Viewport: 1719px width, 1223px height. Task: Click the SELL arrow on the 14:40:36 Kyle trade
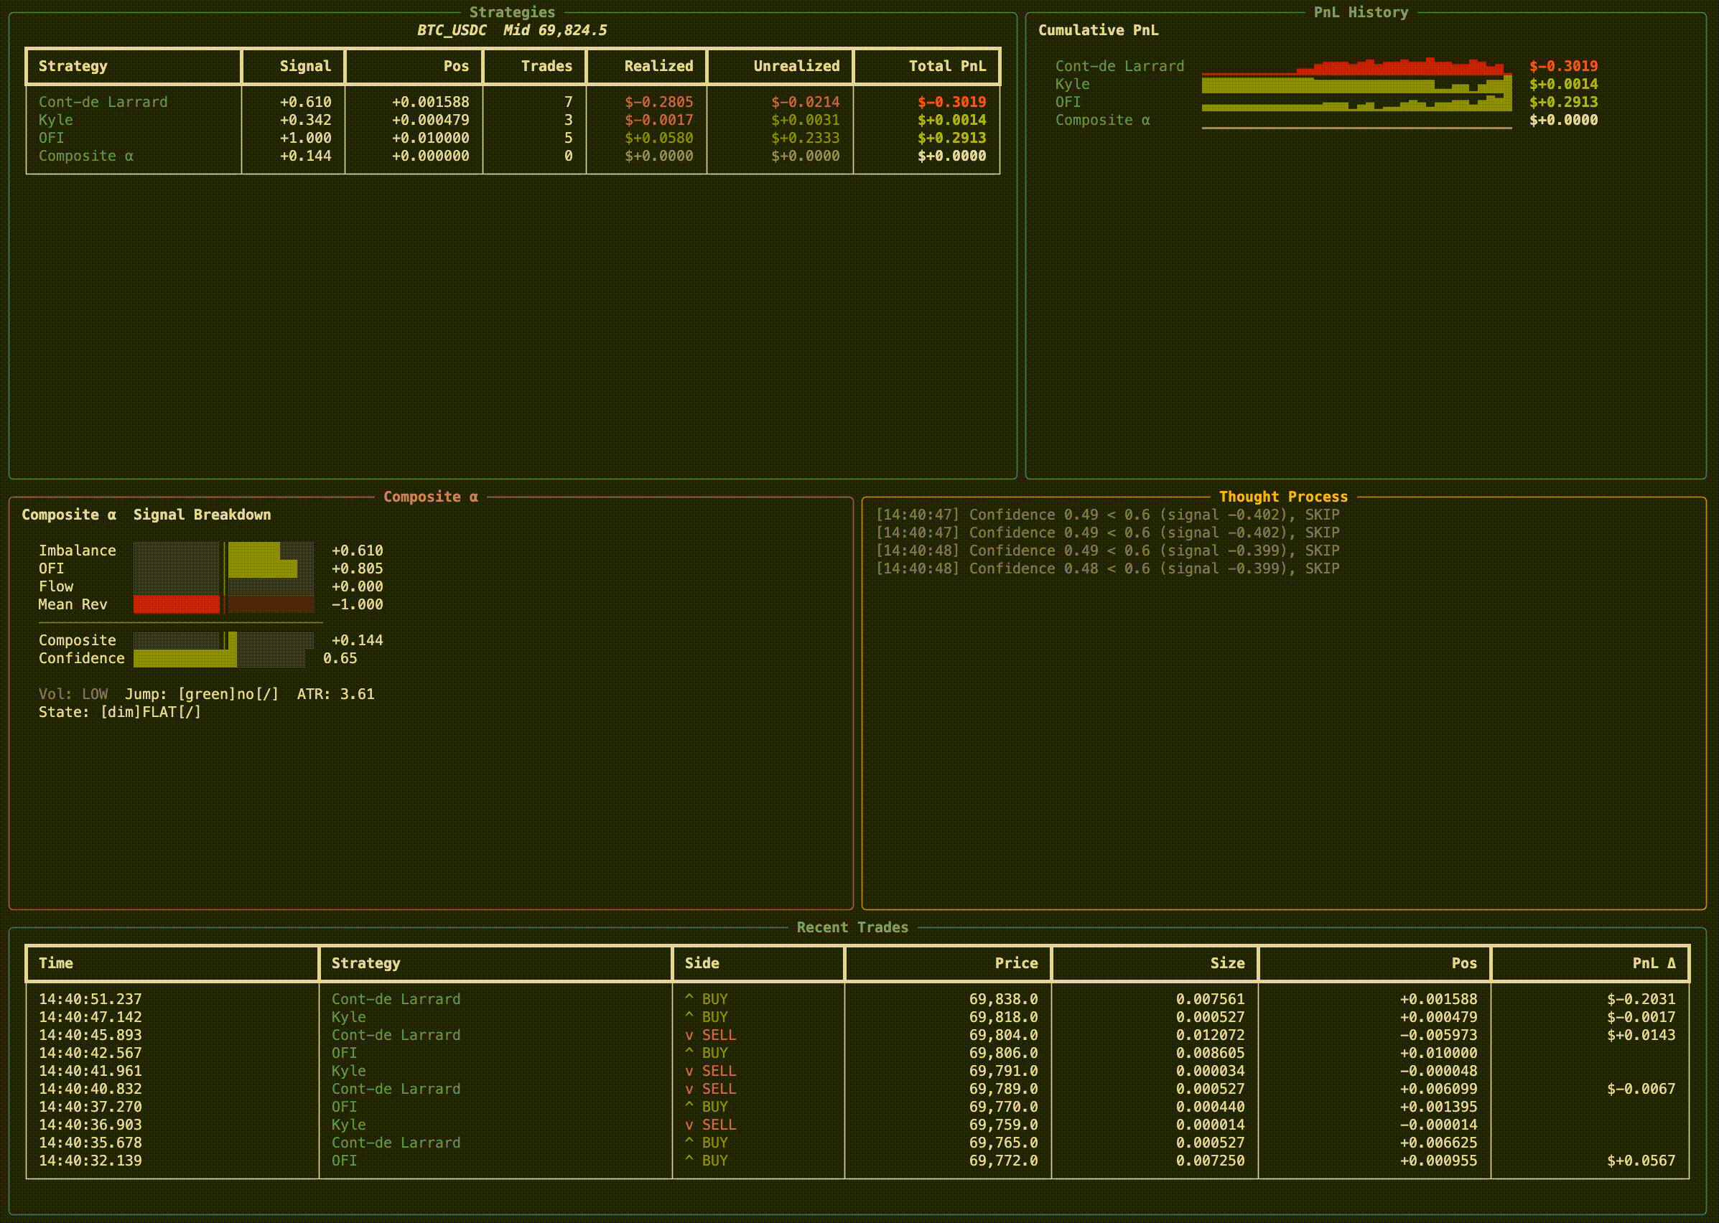pos(691,1125)
